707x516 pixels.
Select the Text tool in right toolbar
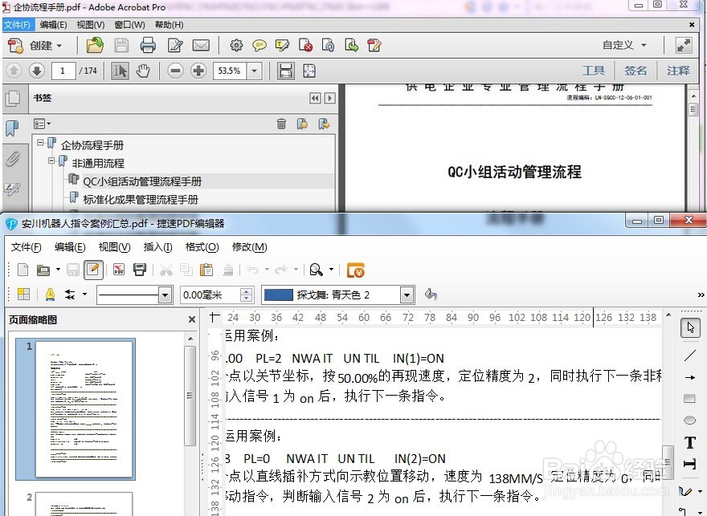(691, 442)
